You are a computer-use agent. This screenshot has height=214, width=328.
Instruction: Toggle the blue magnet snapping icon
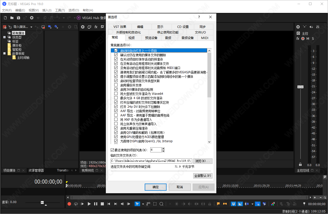(234, 204)
